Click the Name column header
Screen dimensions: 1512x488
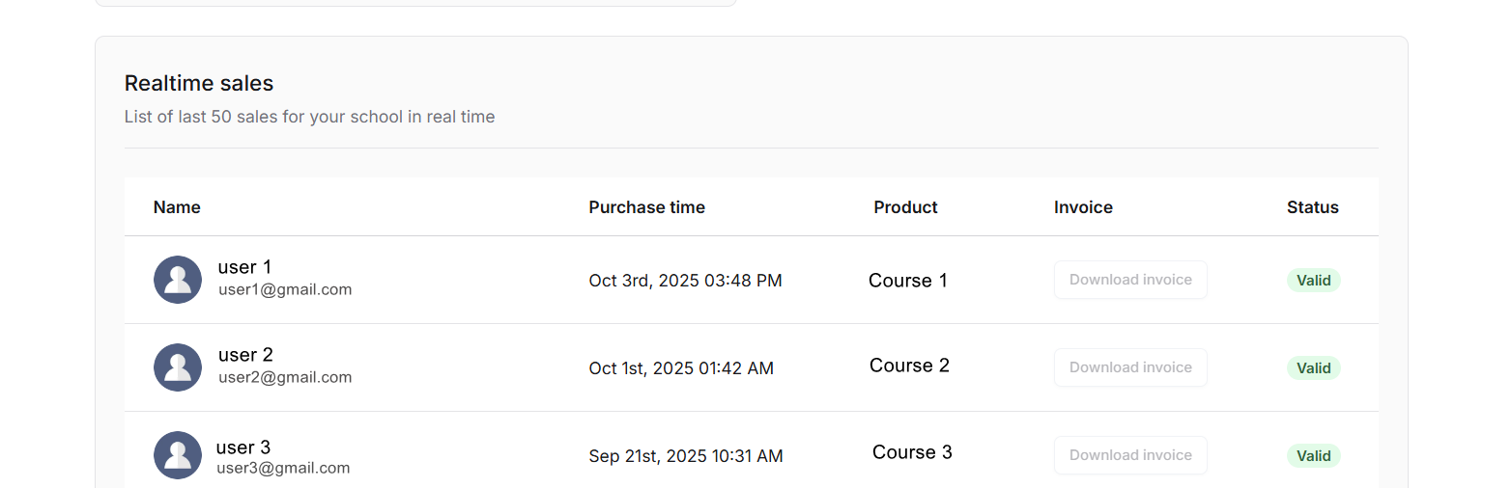[x=177, y=207]
